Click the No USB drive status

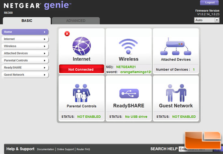tap(136, 117)
